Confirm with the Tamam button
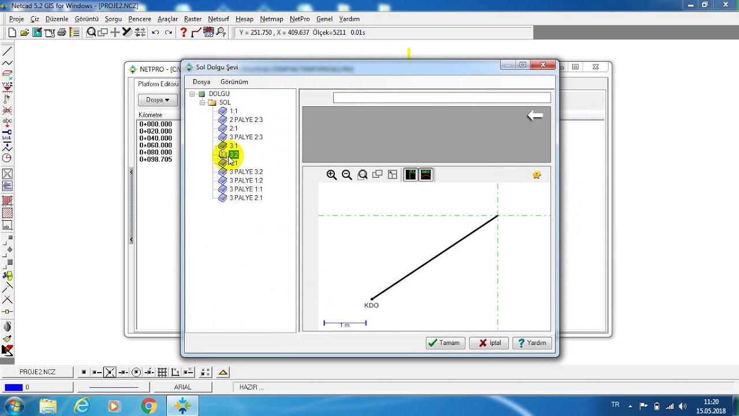This screenshot has height=416, width=739. point(445,343)
